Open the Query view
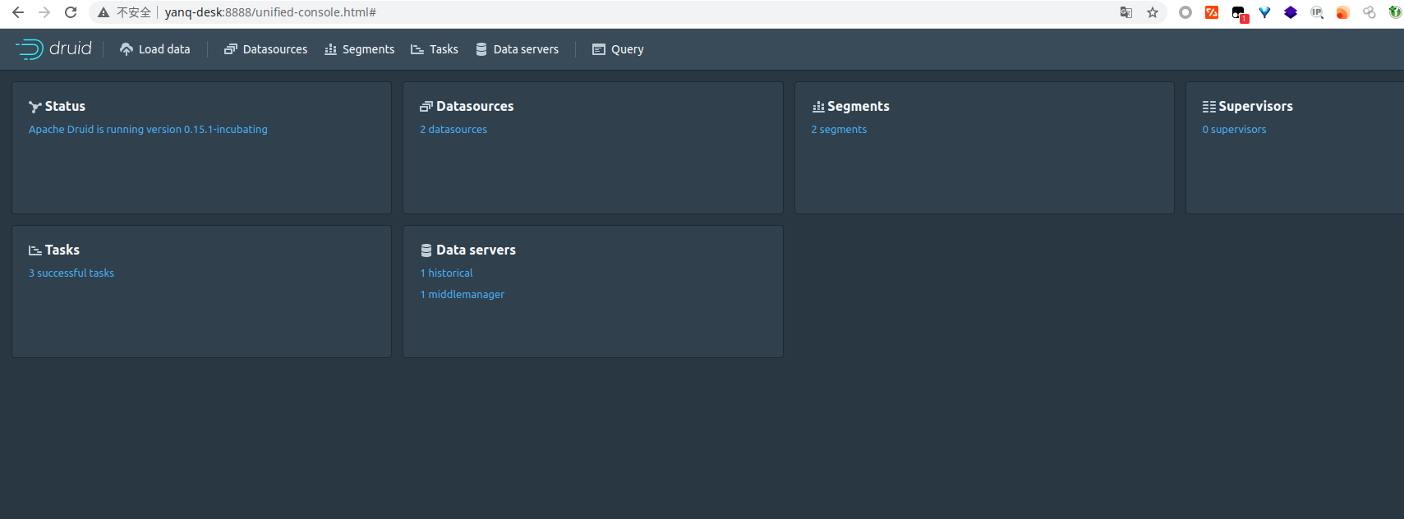Viewport: 1404px width, 519px height. 618,49
